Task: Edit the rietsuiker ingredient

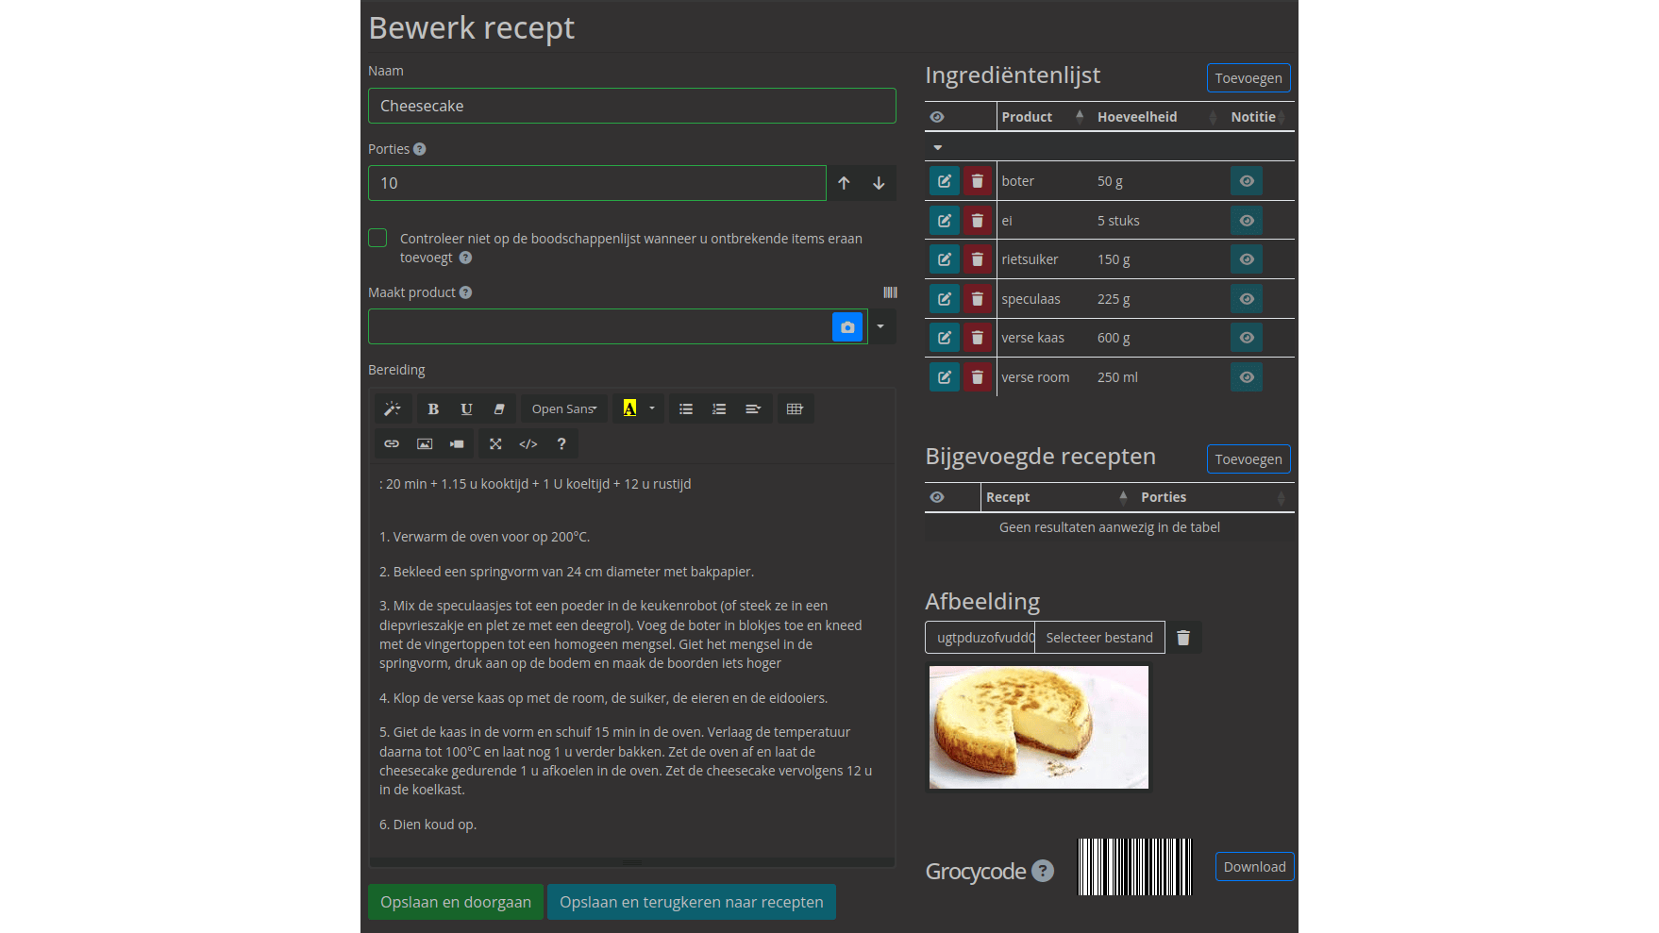Action: [x=945, y=259]
